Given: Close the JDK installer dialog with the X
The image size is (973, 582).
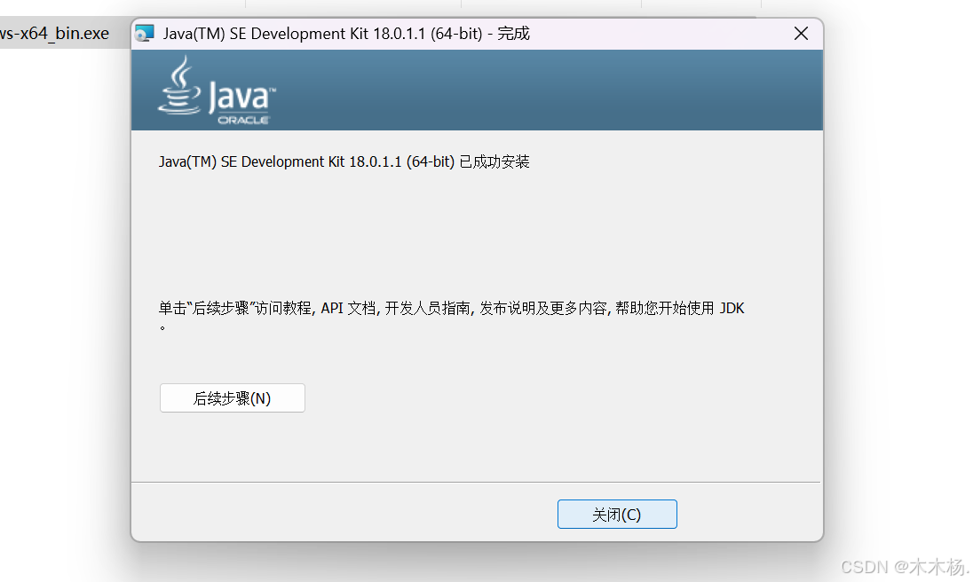Looking at the screenshot, I should click(801, 34).
